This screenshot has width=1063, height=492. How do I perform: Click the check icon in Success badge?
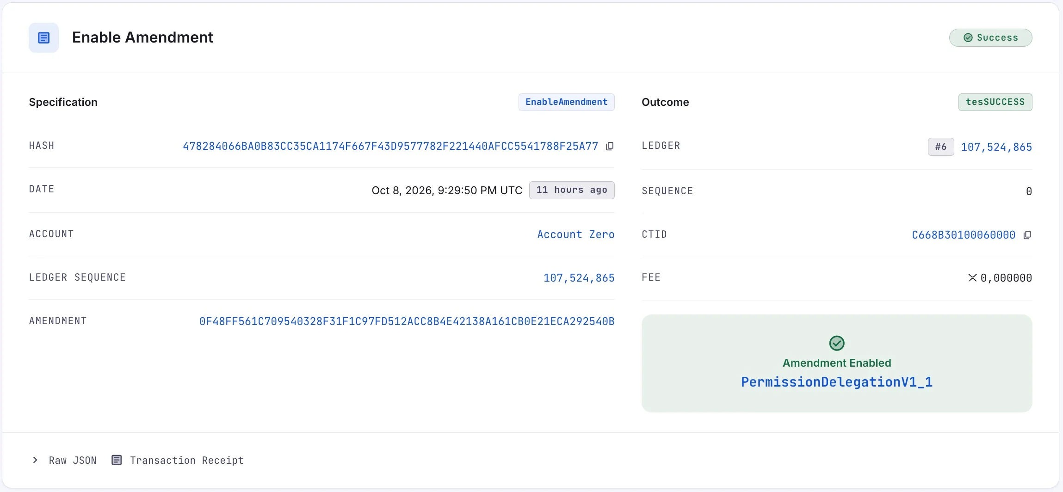pyautogui.click(x=968, y=38)
